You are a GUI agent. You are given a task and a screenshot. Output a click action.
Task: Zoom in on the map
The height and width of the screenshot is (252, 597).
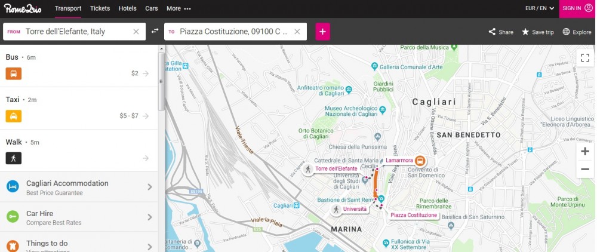coord(585,152)
